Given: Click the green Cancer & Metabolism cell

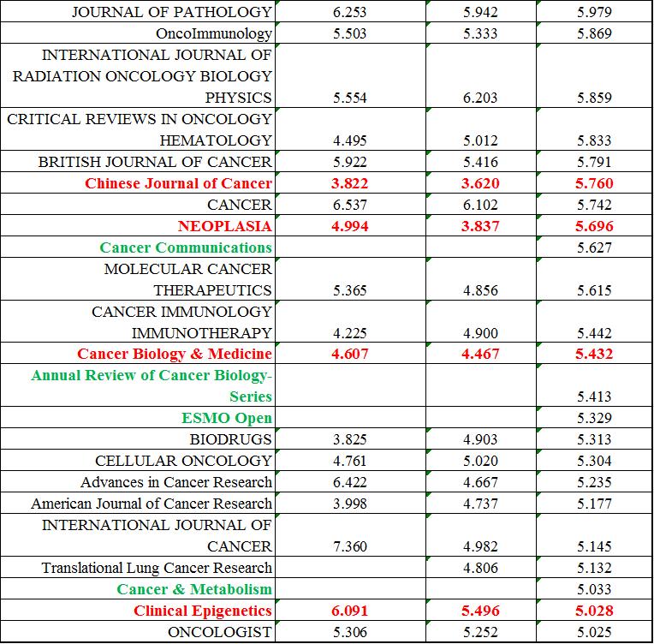Looking at the screenshot, I should 138,588.
